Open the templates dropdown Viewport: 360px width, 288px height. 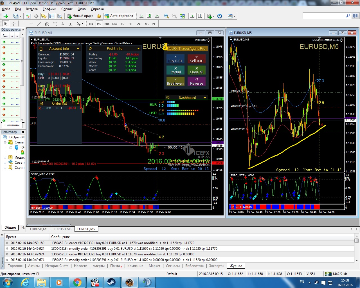click(x=231, y=16)
